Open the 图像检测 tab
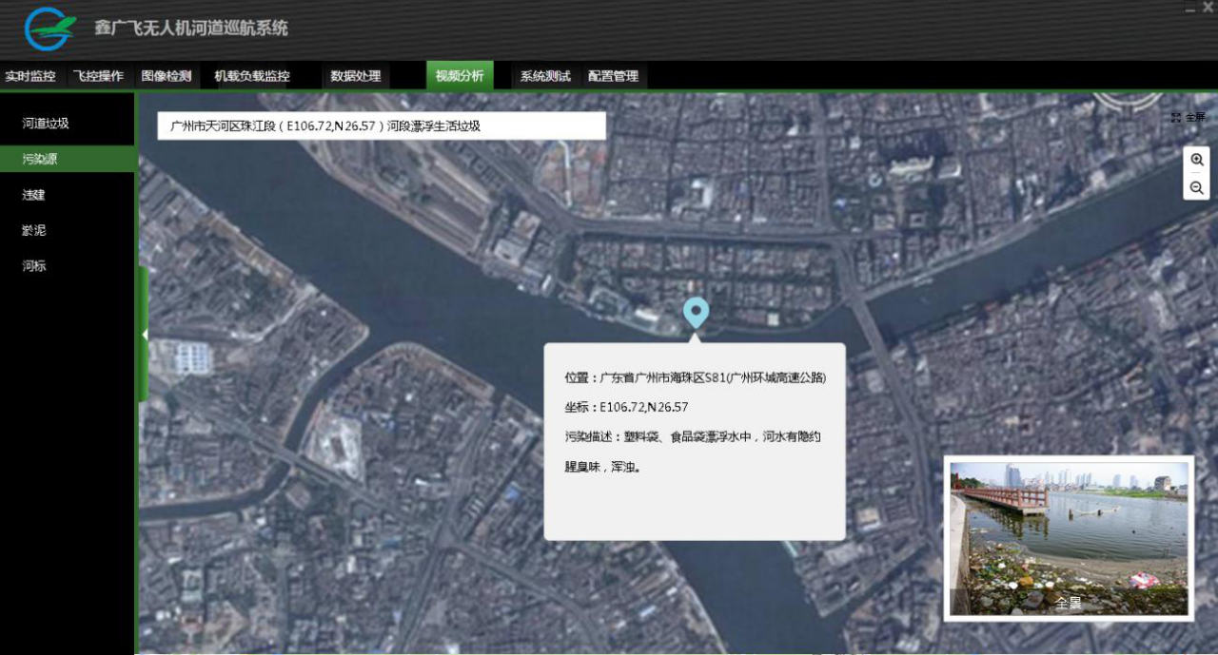Screen dimensions: 1218x655 pos(167,76)
